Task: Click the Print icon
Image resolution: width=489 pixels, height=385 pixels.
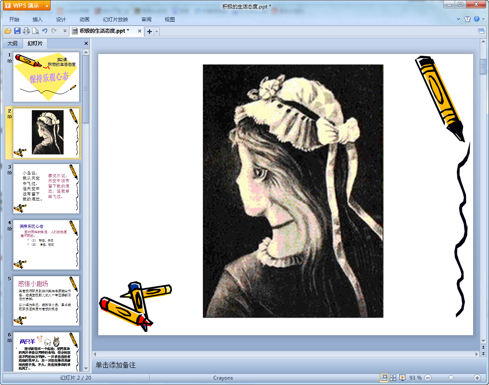Action: [26, 31]
